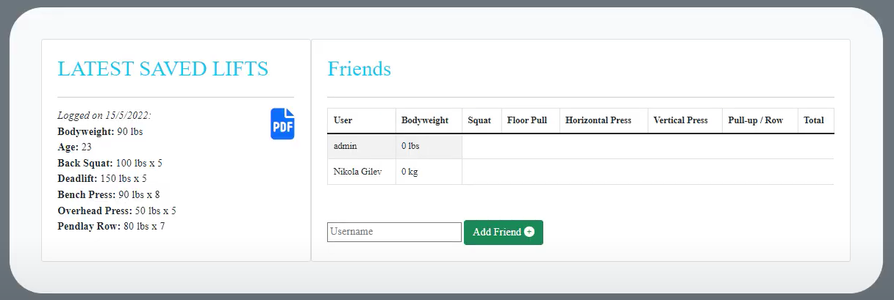894x300 pixels.
Task: Click the Back Squat 100 lbs line
Action: tap(110, 163)
